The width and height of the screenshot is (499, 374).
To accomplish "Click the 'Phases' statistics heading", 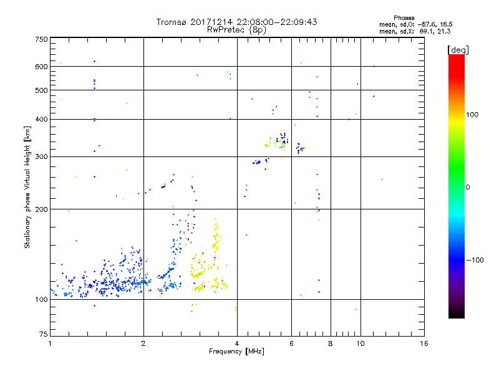I will pos(404,18).
